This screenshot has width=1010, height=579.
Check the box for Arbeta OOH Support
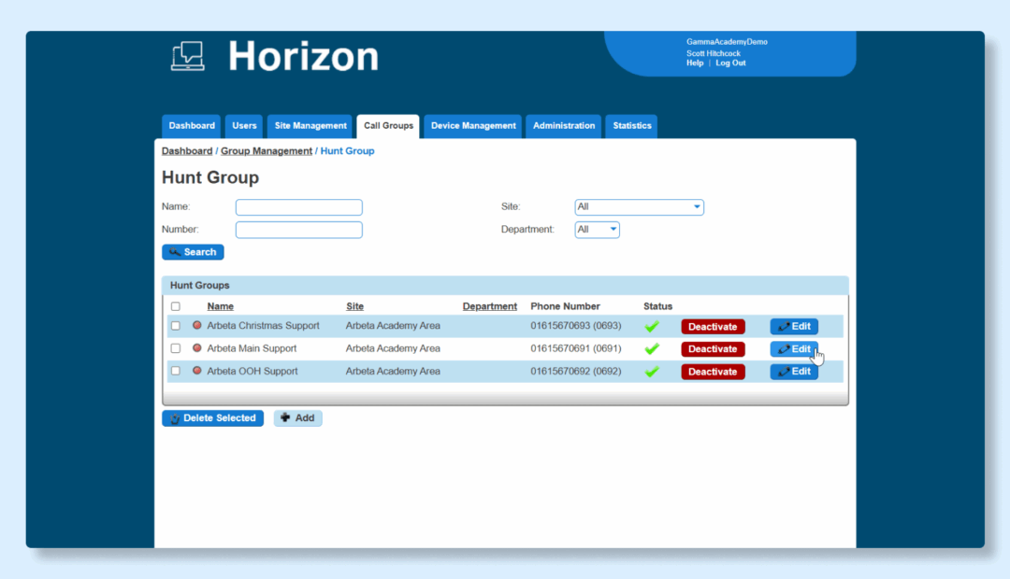[x=175, y=371]
